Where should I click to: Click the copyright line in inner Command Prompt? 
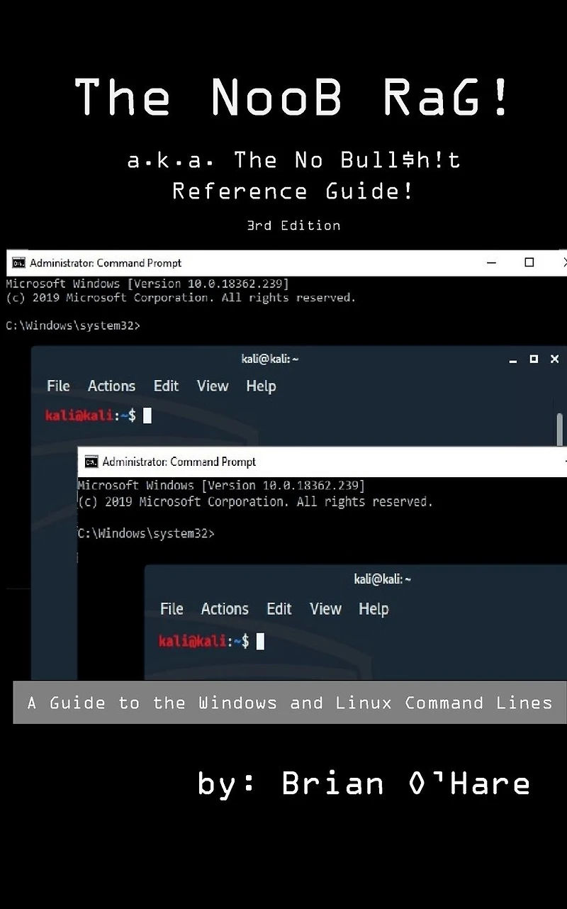[255, 502]
